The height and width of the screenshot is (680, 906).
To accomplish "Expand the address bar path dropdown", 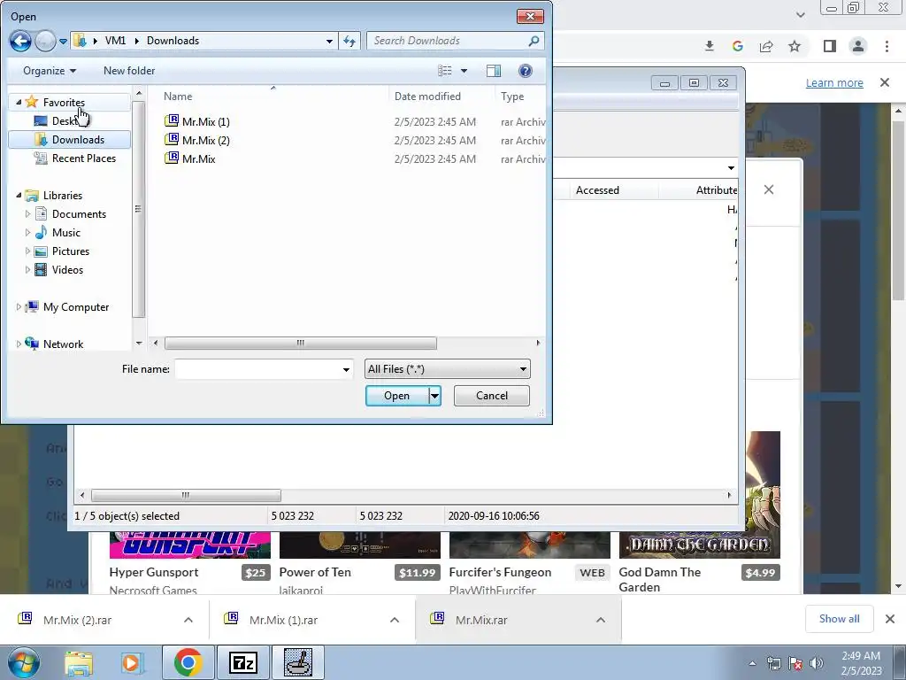I will 329,41.
